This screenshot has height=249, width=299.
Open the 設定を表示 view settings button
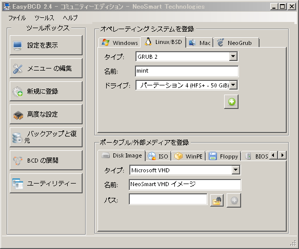46,45
